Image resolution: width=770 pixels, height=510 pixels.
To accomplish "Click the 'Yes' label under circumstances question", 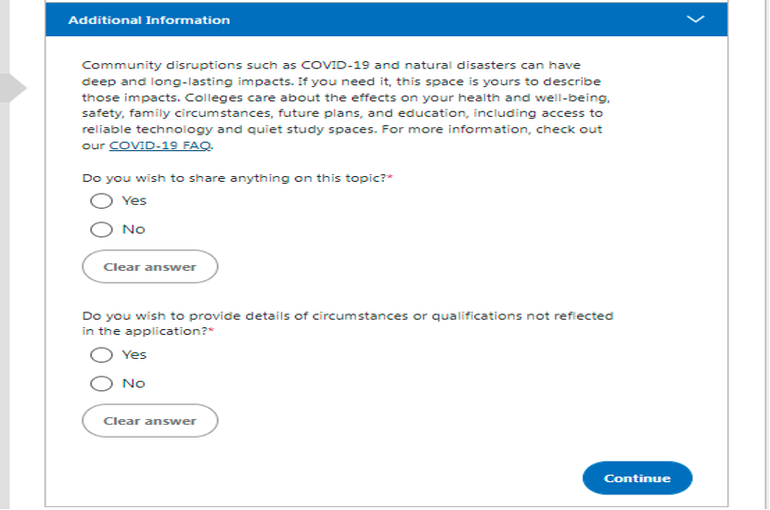I will [135, 355].
